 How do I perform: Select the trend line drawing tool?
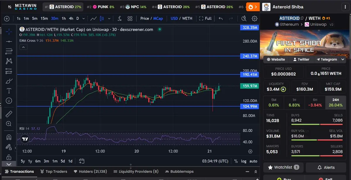pyautogui.click(x=9, y=41)
